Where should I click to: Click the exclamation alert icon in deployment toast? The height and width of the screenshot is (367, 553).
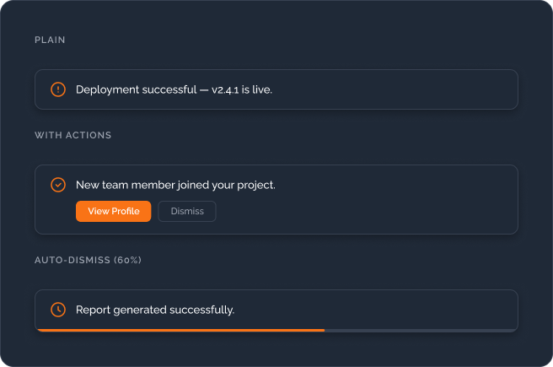pyautogui.click(x=58, y=89)
